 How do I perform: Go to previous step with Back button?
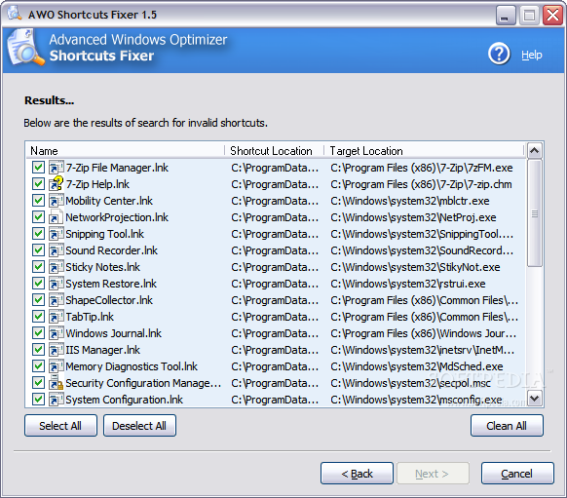[x=357, y=473]
